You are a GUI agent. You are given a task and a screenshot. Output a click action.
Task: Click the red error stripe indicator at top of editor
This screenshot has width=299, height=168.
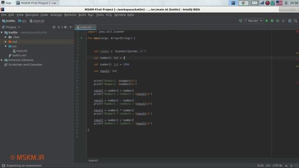coord(297,31)
